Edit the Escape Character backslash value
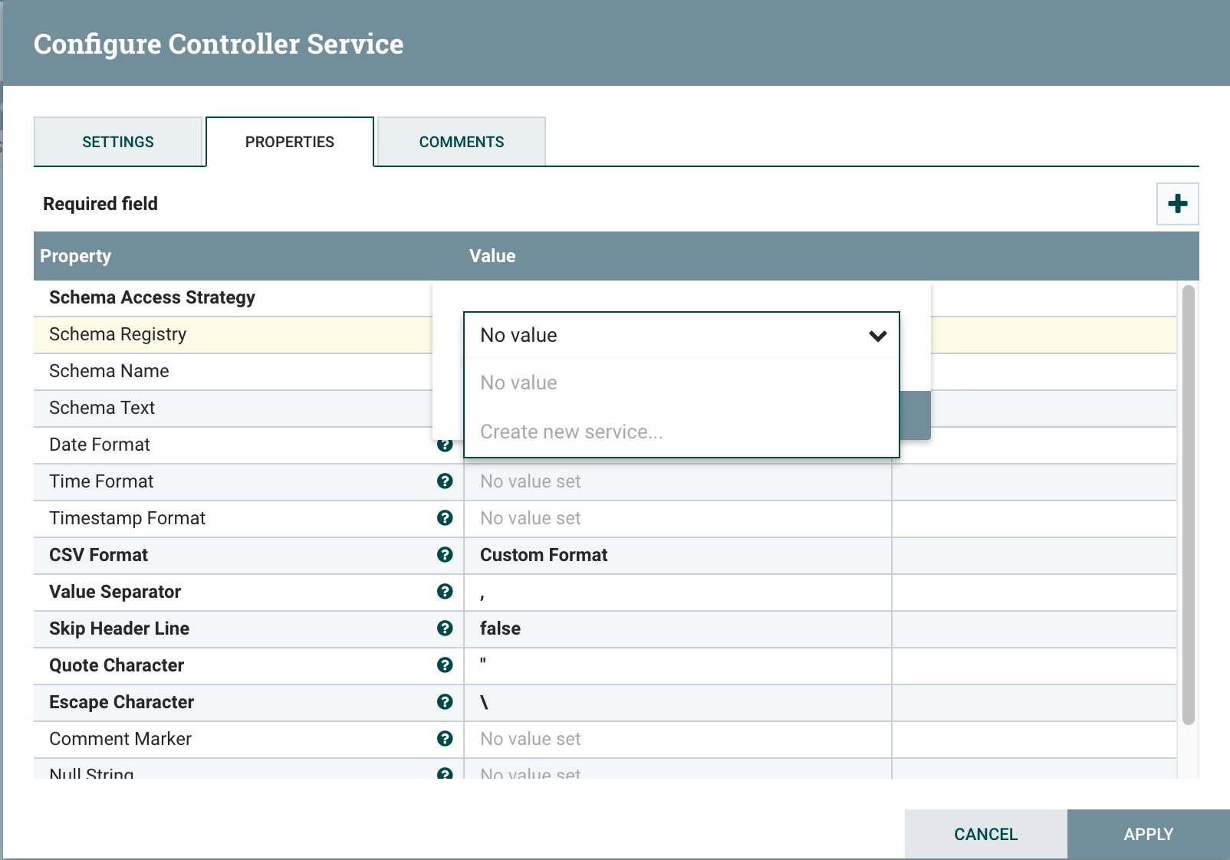Viewport: 1230px width, 860px height. (x=678, y=702)
